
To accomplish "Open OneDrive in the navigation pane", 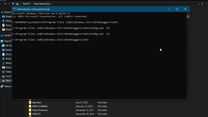I will (6, 35).
